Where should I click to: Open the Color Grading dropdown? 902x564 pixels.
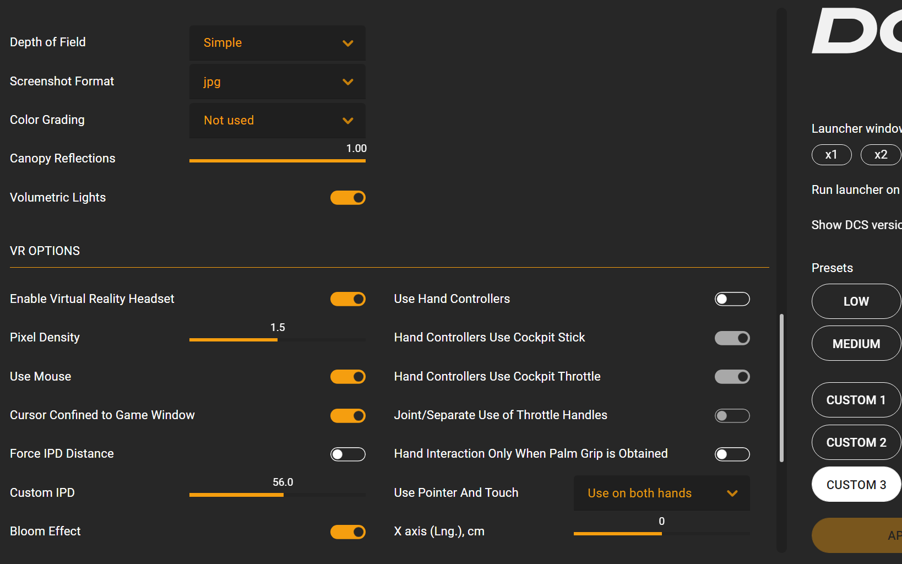click(277, 121)
